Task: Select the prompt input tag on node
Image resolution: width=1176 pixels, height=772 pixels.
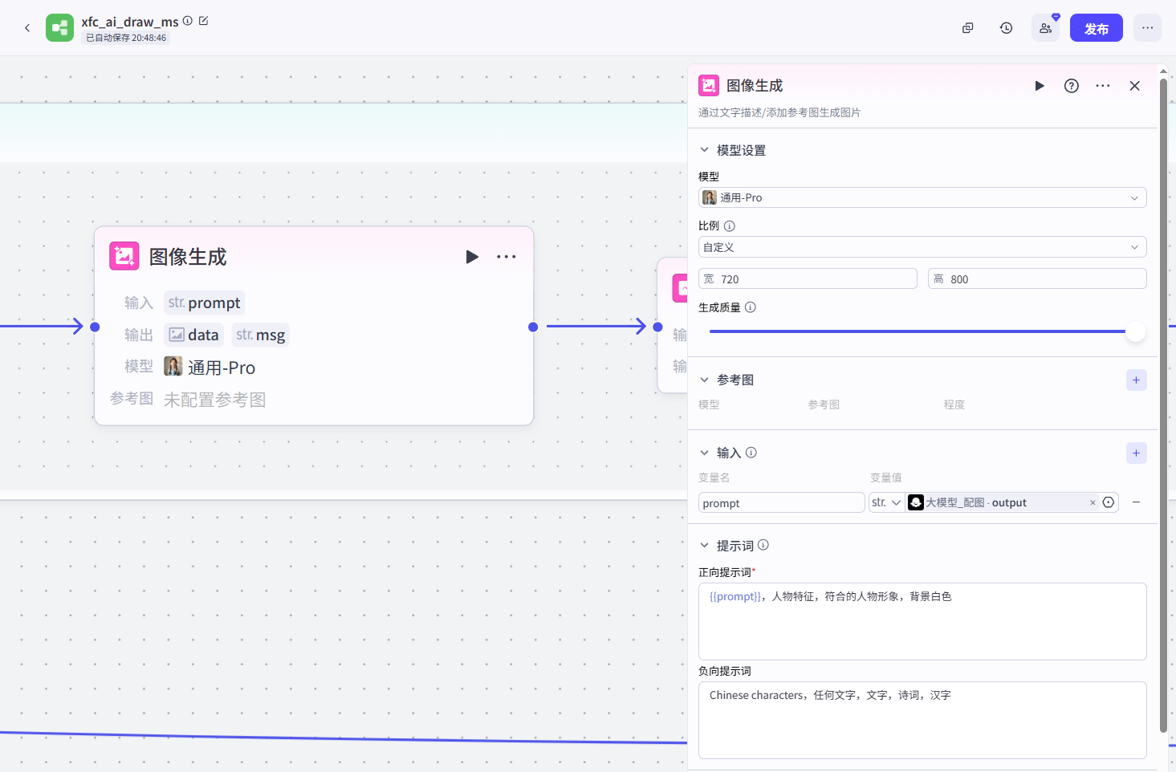Action: coord(205,303)
